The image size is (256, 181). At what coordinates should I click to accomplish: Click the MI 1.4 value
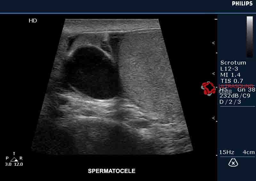pyautogui.click(x=230, y=75)
